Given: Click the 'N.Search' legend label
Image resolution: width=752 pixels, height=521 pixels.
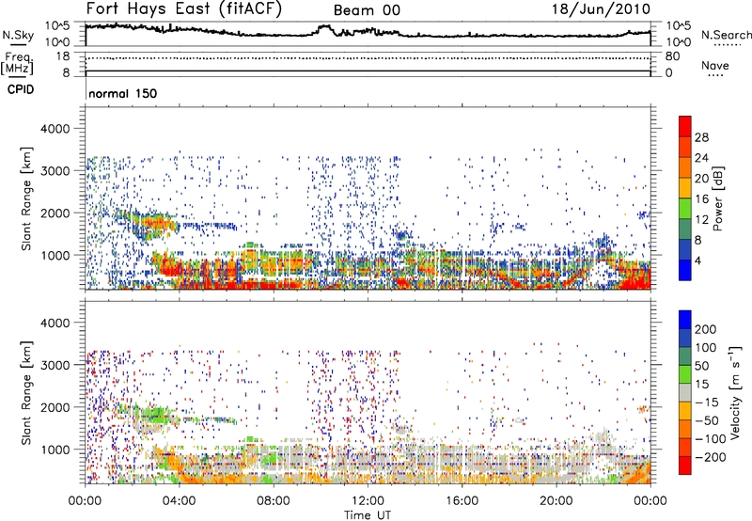Looking at the screenshot, I should coord(726,35).
